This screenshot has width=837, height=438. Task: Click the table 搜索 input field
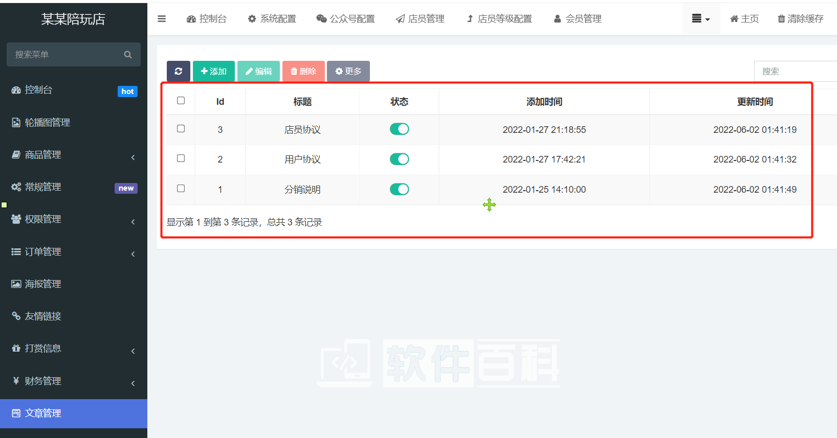[796, 72]
